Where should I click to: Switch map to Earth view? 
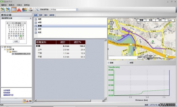click(x=170, y=20)
